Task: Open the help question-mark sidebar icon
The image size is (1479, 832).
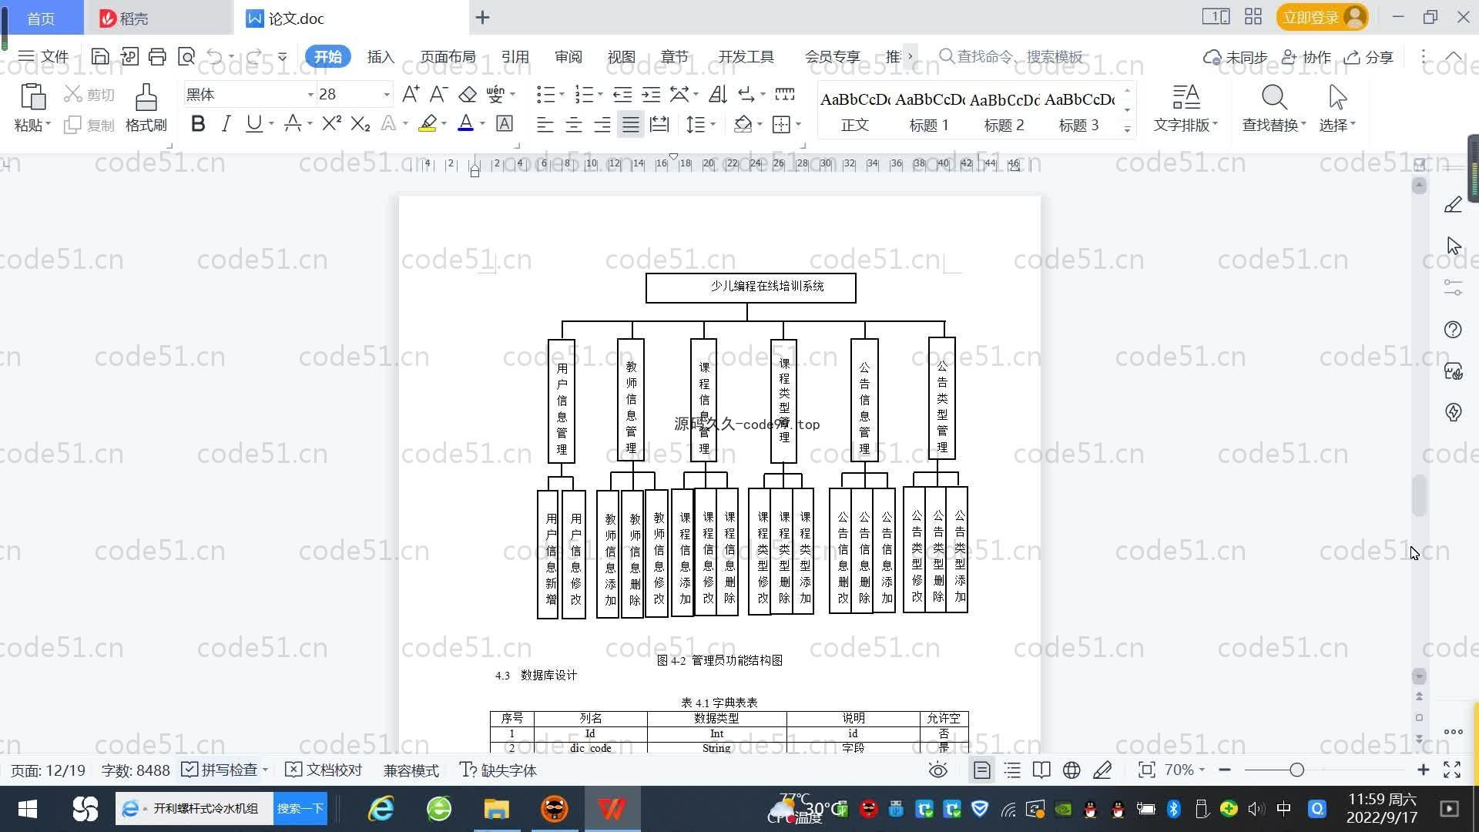Action: click(x=1453, y=330)
